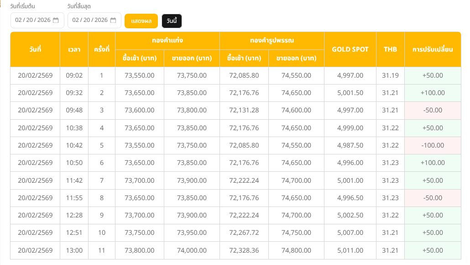Viewport: 470px width, 265px height.
Task: Focus the วันที่เริ่มต้น date input field
Action: (x=33, y=20)
